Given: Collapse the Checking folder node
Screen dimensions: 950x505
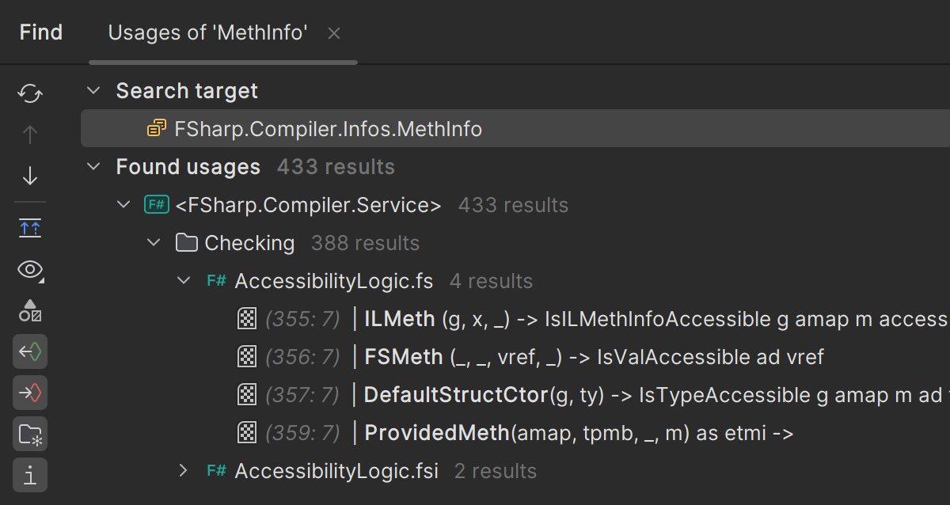Looking at the screenshot, I should (x=154, y=243).
